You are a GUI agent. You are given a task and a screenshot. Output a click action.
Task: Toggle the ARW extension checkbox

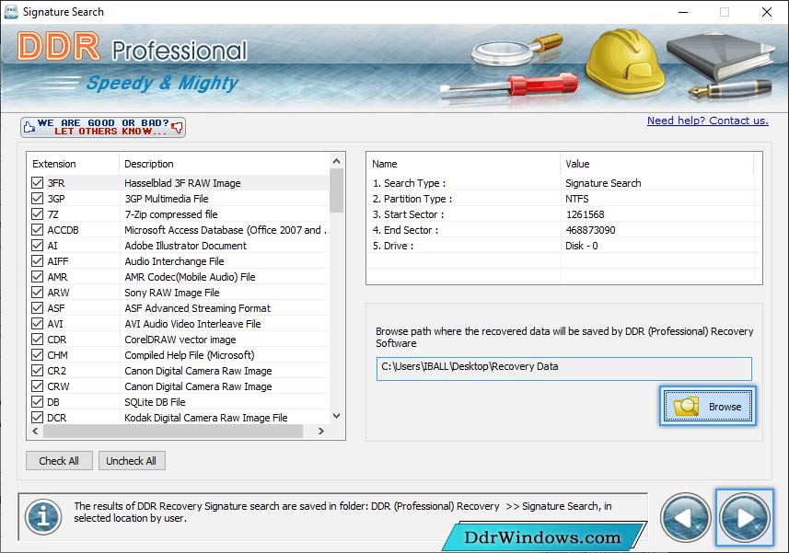click(37, 292)
